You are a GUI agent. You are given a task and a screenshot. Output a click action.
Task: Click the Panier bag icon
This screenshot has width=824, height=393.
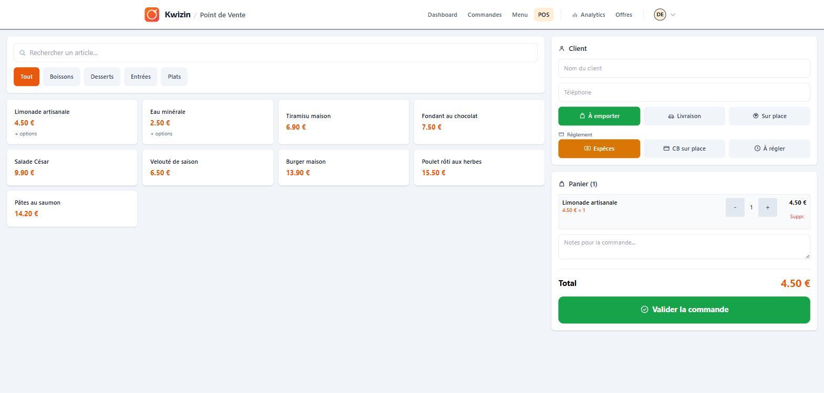[x=562, y=184]
